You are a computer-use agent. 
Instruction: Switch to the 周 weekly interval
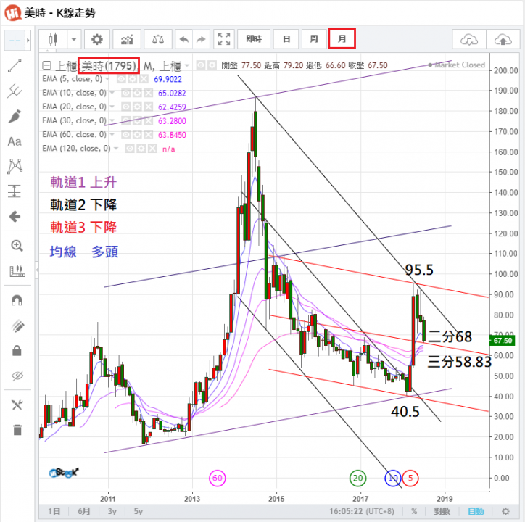click(314, 39)
